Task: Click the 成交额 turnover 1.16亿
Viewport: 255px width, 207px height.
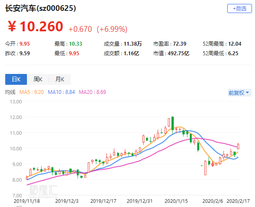Action: pos(131,53)
